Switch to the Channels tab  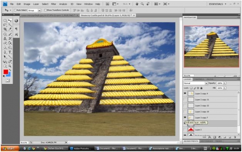tap(198, 79)
